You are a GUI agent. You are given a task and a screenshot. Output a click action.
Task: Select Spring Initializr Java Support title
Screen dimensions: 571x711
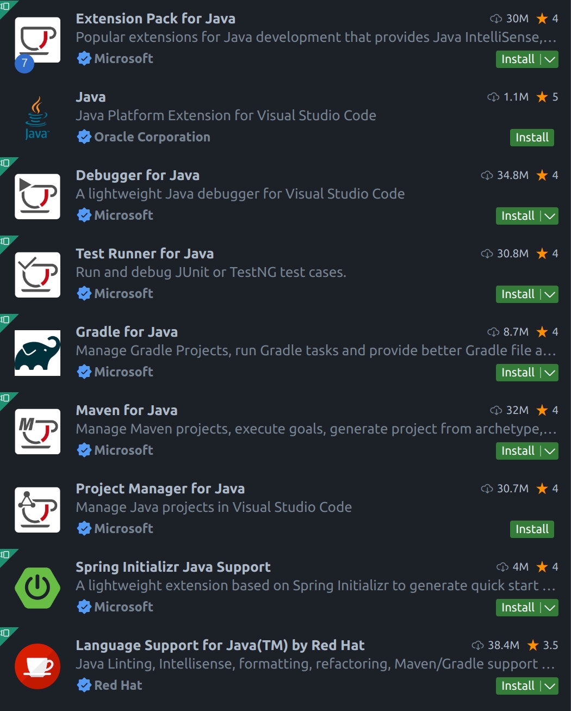coord(173,567)
